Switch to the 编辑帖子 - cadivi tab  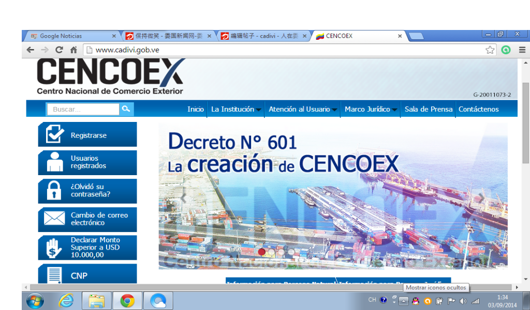pyautogui.click(x=263, y=36)
